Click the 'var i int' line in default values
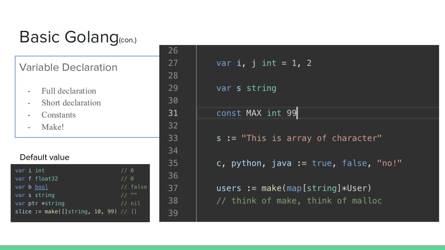Viewport: 445px width, 250px height. tap(30, 170)
